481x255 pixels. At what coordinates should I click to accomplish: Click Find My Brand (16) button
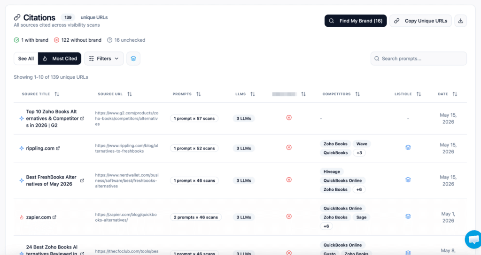pyautogui.click(x=356, y=21)
